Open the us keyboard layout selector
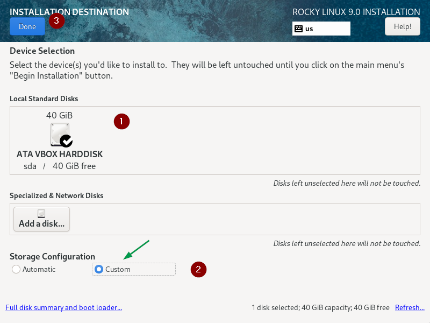Screen dimensions: 430x323 (x=321, y=29)
